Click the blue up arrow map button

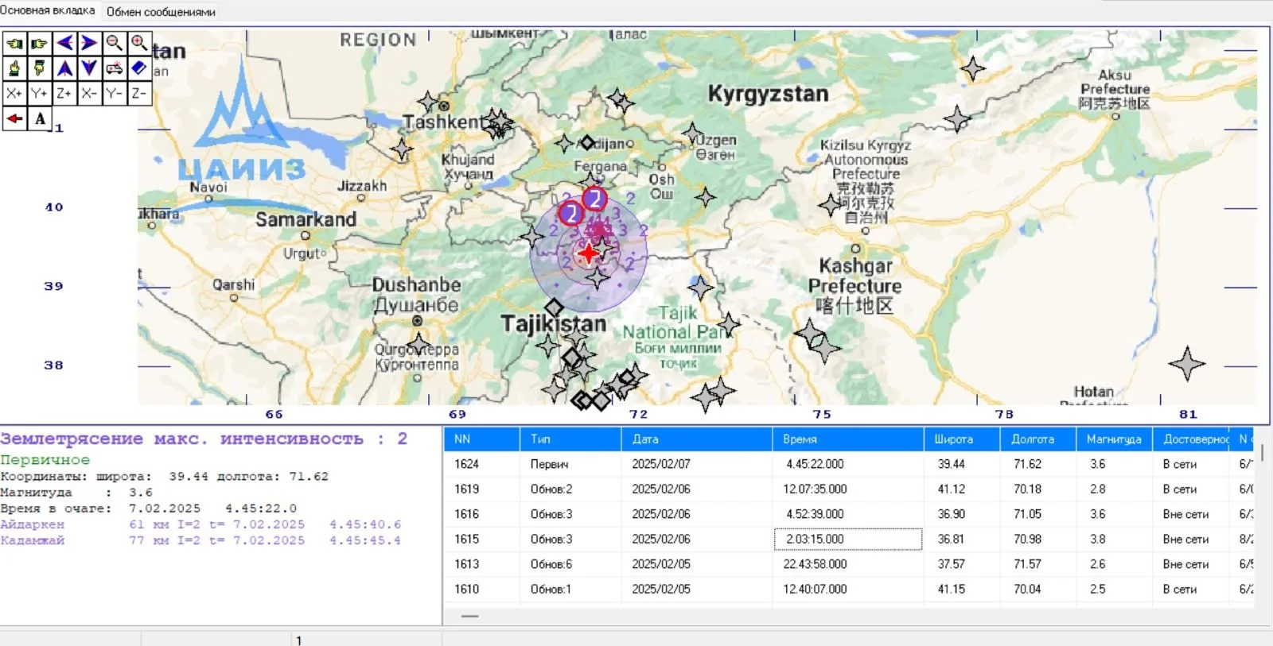(x=64, y=68)
